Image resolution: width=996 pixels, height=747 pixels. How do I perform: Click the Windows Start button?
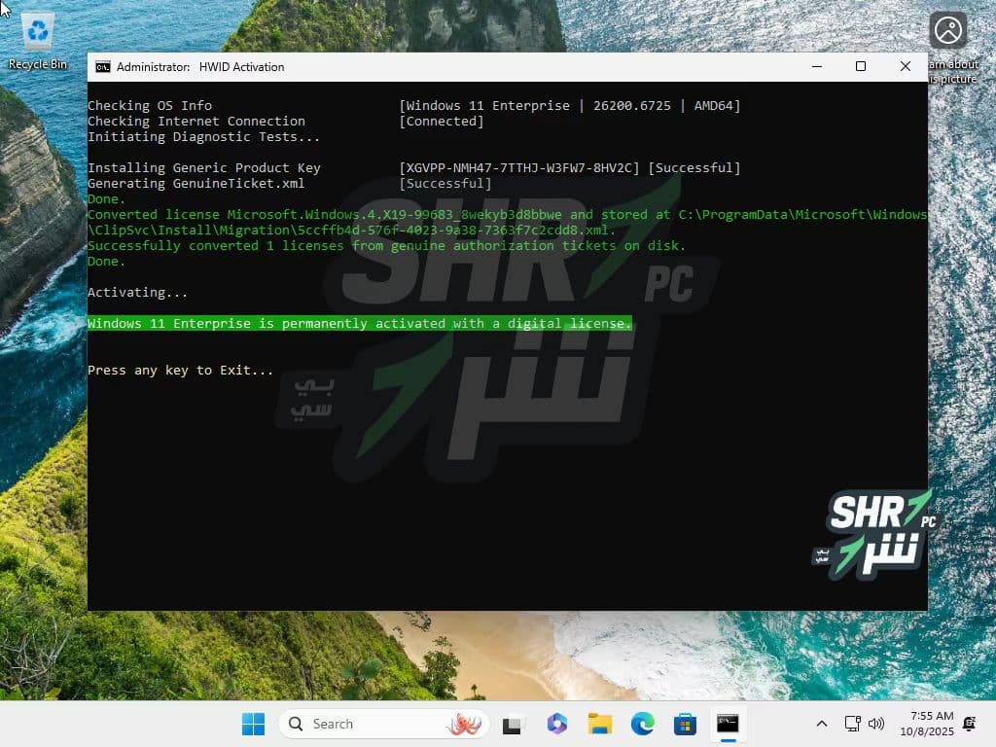pos(253,724)
